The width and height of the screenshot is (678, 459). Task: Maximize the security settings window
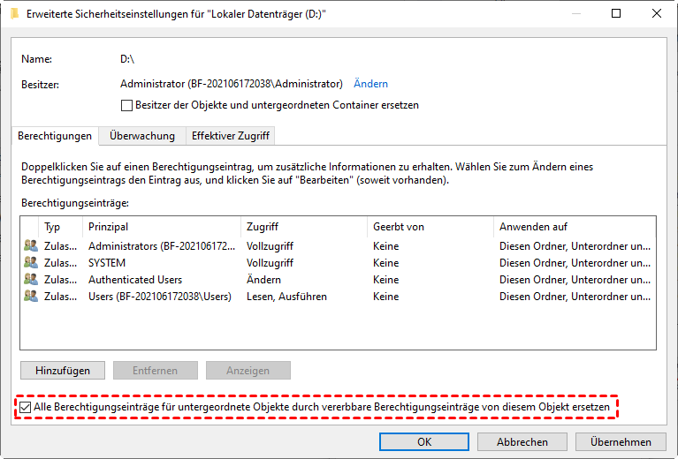(616, 13)
